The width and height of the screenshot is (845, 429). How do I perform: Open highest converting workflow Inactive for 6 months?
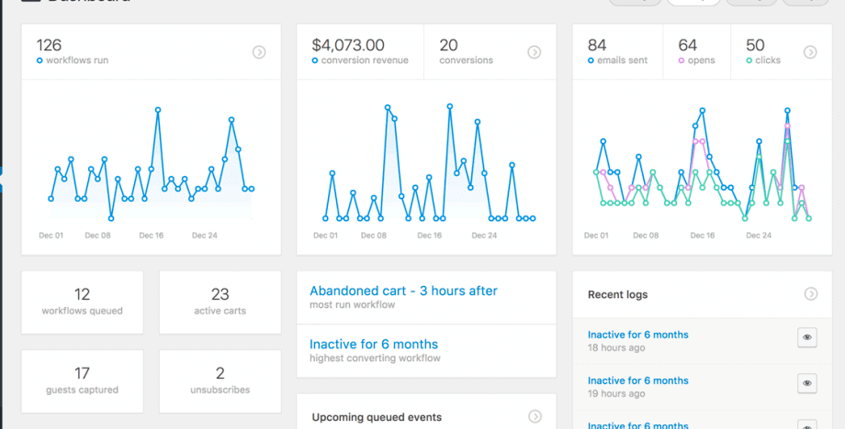[x=374, y=344]
